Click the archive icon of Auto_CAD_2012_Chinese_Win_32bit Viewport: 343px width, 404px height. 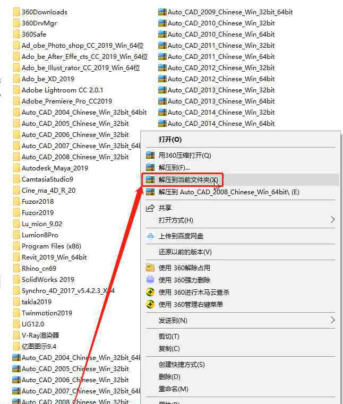(162, 67)
